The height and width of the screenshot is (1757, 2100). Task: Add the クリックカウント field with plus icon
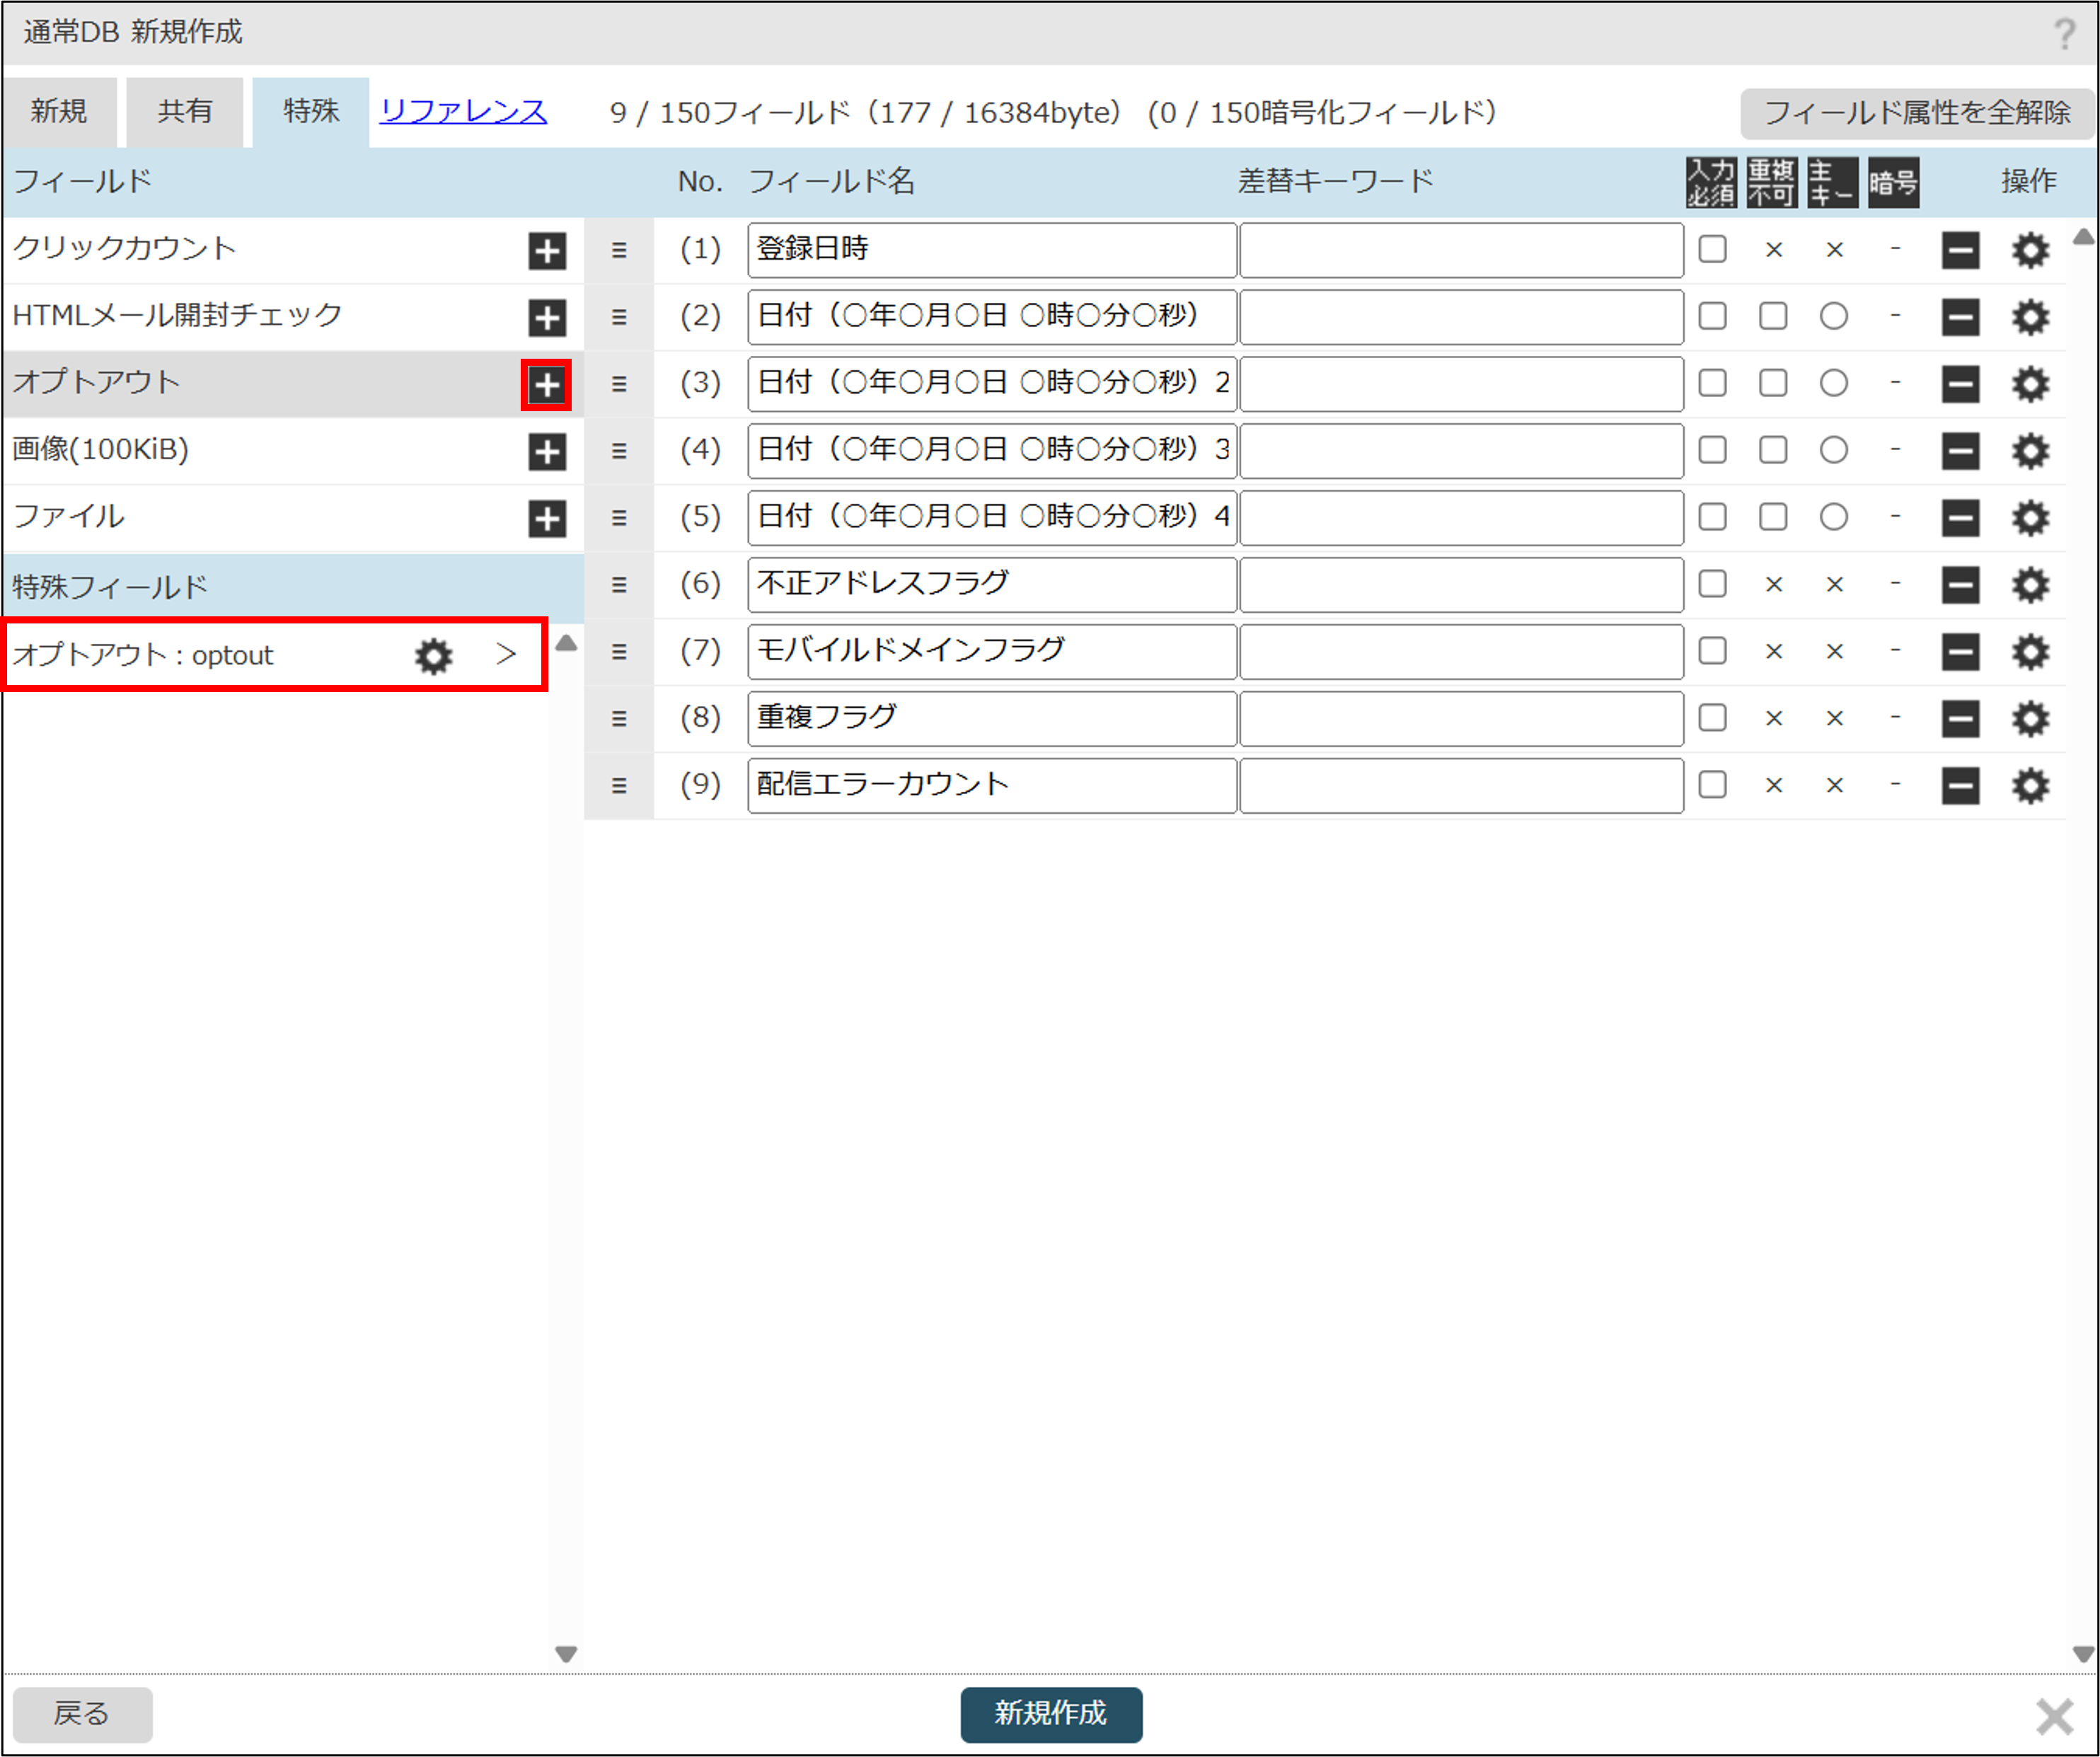(x=546, y=251)
